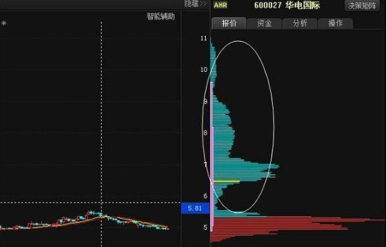
Task: Collapse panel with 隐藏>> control
Action: [196, 3]
